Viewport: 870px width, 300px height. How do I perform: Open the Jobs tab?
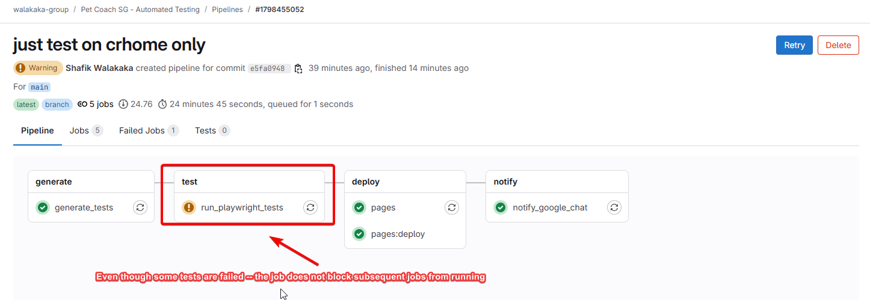tap(86, 130)
